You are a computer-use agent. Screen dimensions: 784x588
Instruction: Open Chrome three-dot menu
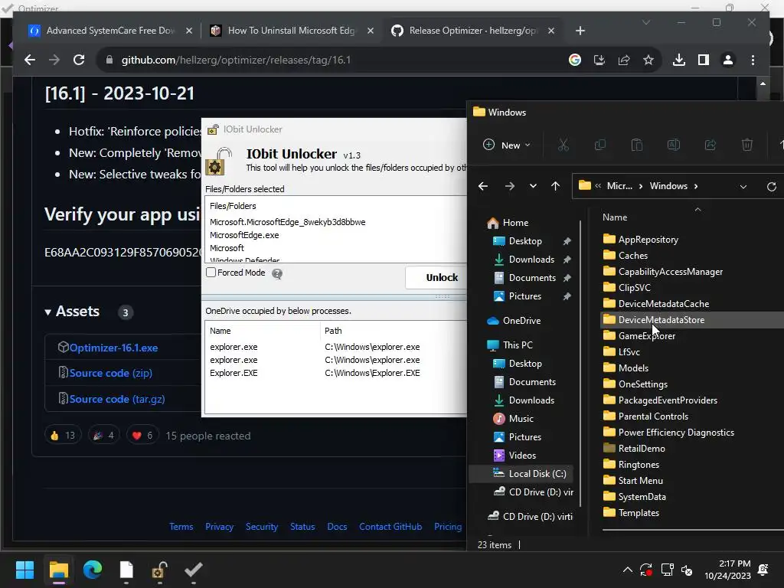coord(753,60)
